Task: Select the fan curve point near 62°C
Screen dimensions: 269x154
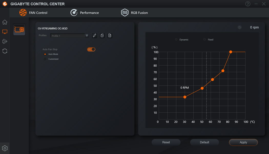Action: click(x=212, y=79)
